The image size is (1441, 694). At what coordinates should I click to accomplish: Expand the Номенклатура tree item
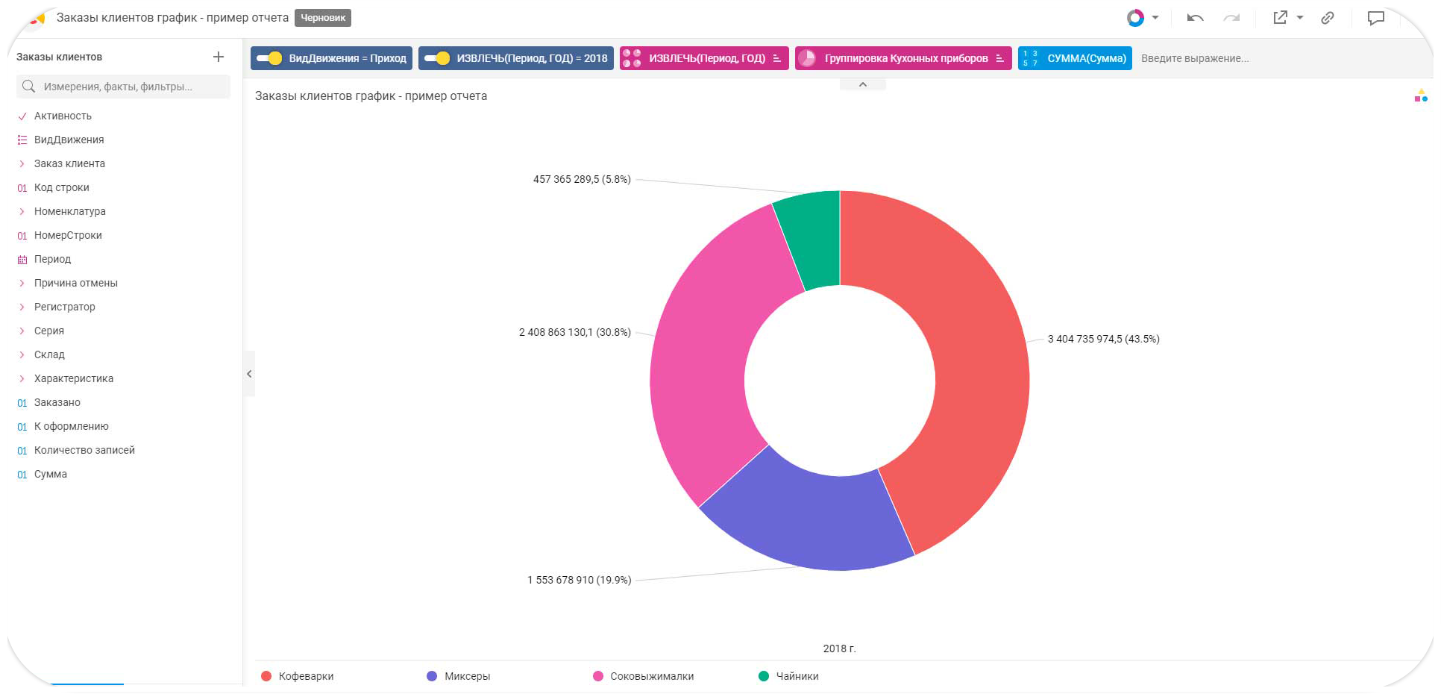pos(22,211)
